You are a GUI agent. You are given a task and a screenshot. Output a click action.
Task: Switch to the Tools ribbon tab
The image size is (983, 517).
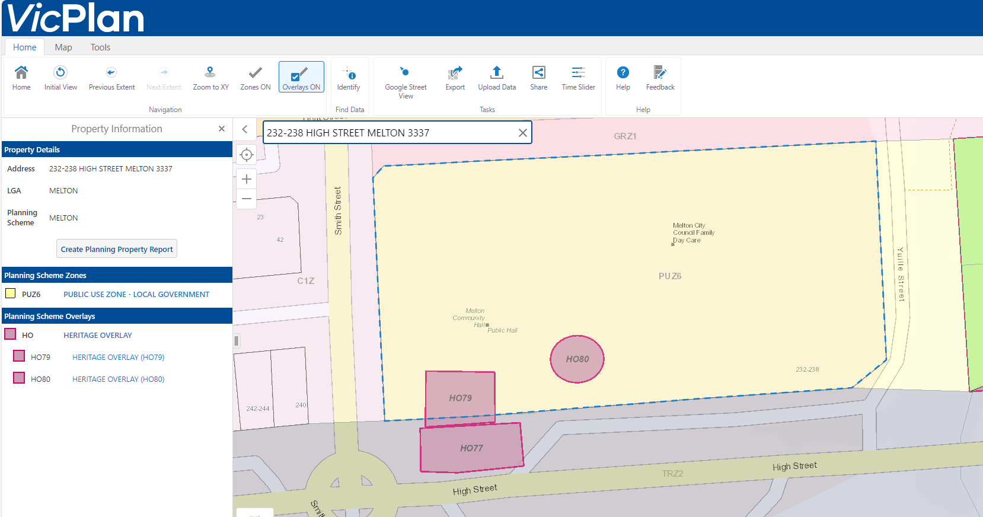click(100, 47)
